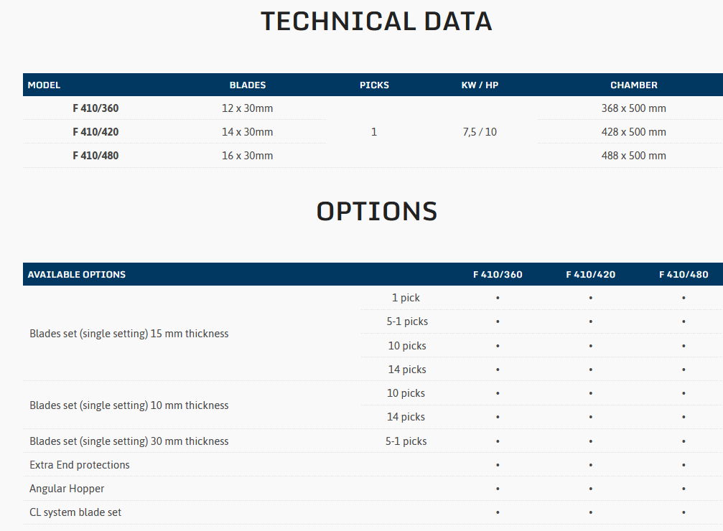Click the TECHNICAL DATA heading
Image resolution: width=723 pixels, height=531 pixels.
376,22
